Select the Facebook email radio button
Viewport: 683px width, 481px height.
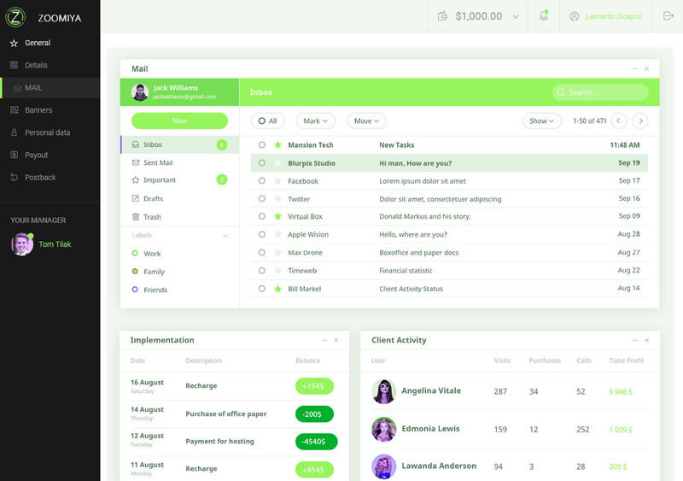(262, 181)
